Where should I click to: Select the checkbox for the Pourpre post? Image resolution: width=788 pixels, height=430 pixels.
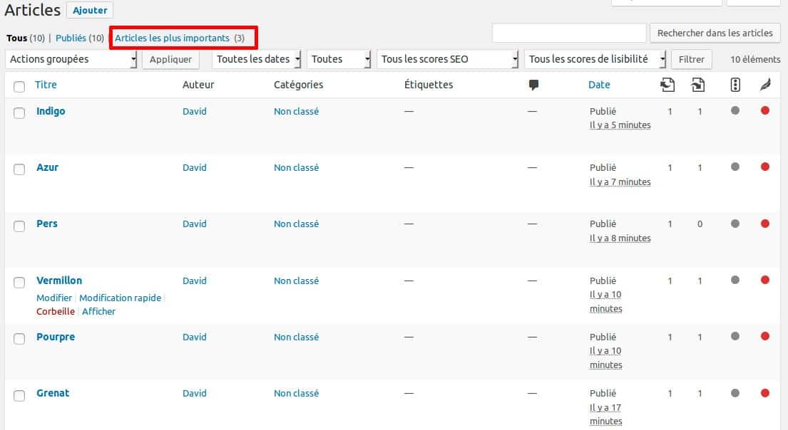(19, 339)
